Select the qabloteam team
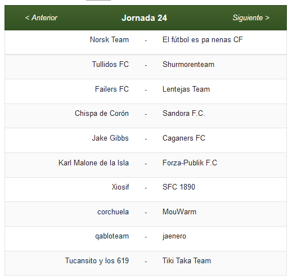288x279 pixels. pyautogui.click(x=112, y=236)
